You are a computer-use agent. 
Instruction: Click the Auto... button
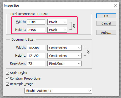coord(106,32)
